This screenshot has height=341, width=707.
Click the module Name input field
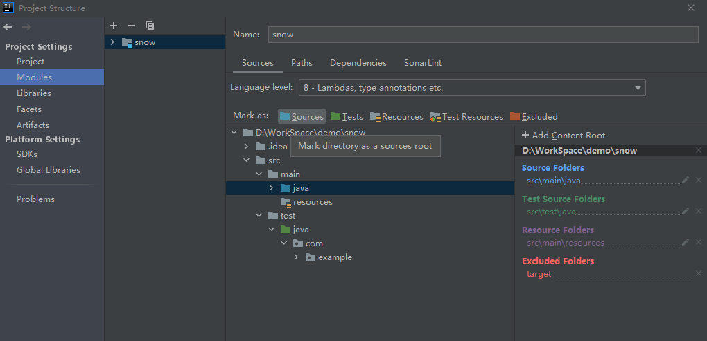(x=482, y=35)
